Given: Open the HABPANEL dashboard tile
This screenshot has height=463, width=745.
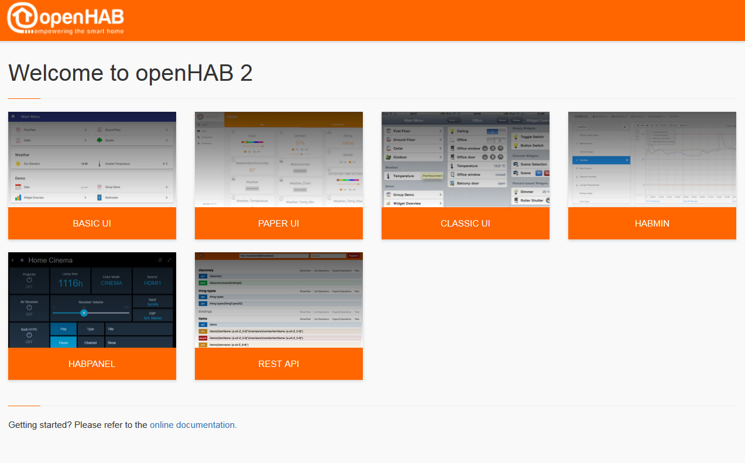Looking at the screenshot, I should coord(92,363).
